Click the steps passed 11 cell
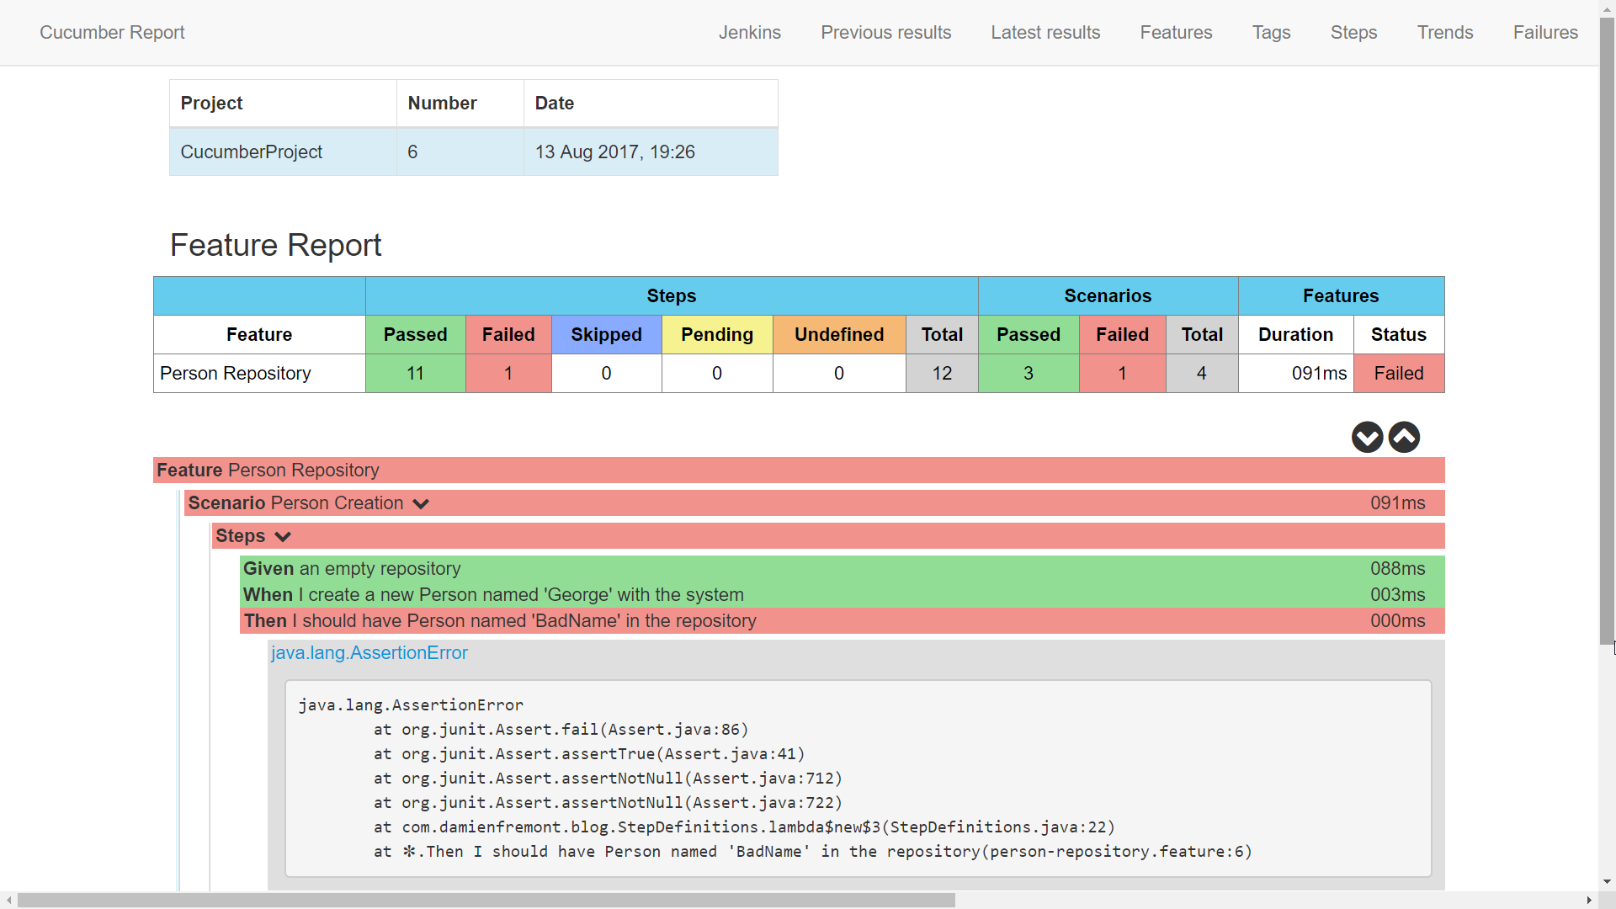Screen dimensions: 1616x909 415,374
